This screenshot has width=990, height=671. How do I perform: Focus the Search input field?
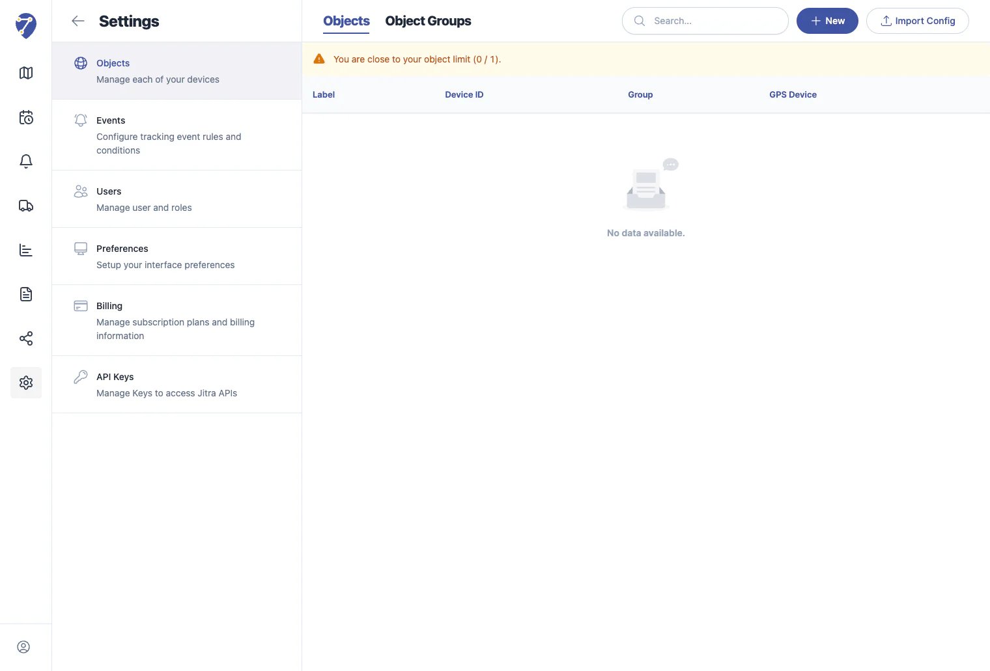pos(705,21)
